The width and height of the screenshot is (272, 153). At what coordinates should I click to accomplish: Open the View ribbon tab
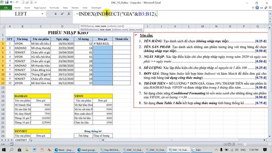click(85, 8)
